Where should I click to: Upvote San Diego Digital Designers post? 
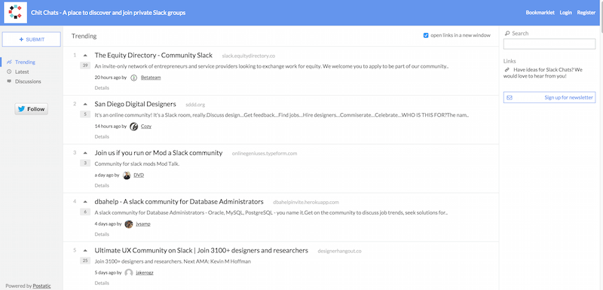click(85, 105)
